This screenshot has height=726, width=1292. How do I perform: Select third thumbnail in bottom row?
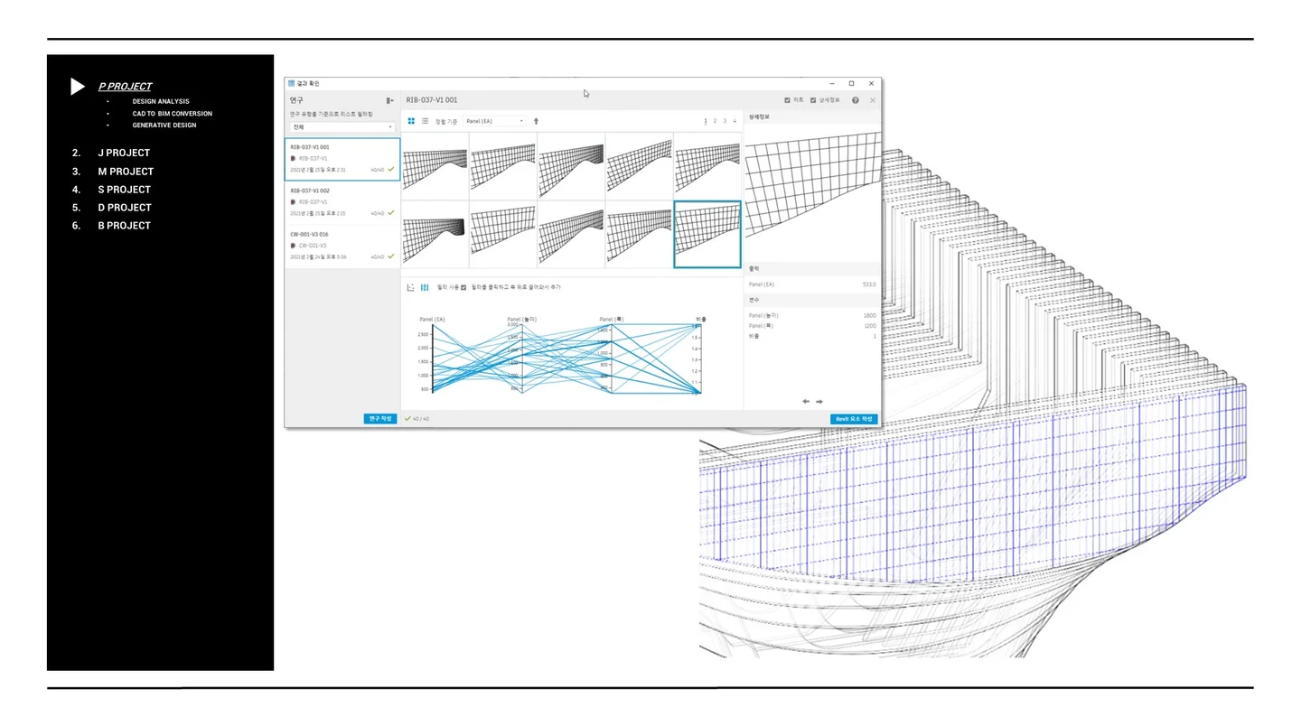pos(571,234)
